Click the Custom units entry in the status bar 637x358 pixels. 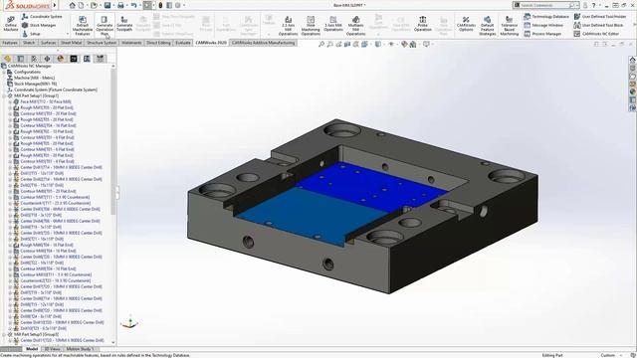point(607,355)
